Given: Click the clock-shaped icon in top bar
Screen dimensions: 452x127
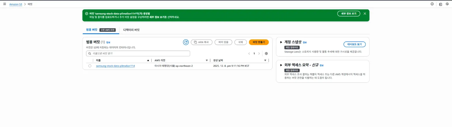Looking at the screenshot, I should pyautogui.click(x=447, y=4).
